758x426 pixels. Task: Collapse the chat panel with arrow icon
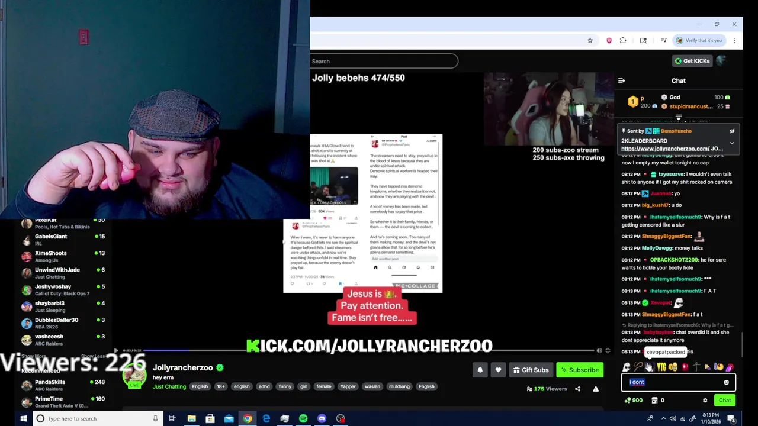tap(621, 80)
